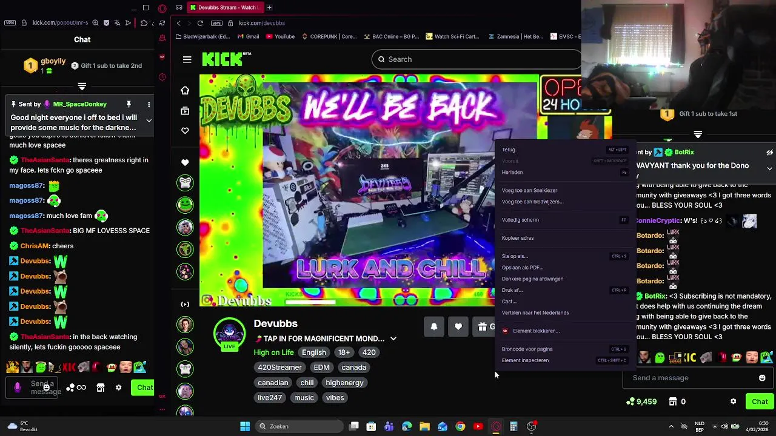Click the purple microphone icon in popout chat
776x436 pixels.
click(x=18, y=388)
